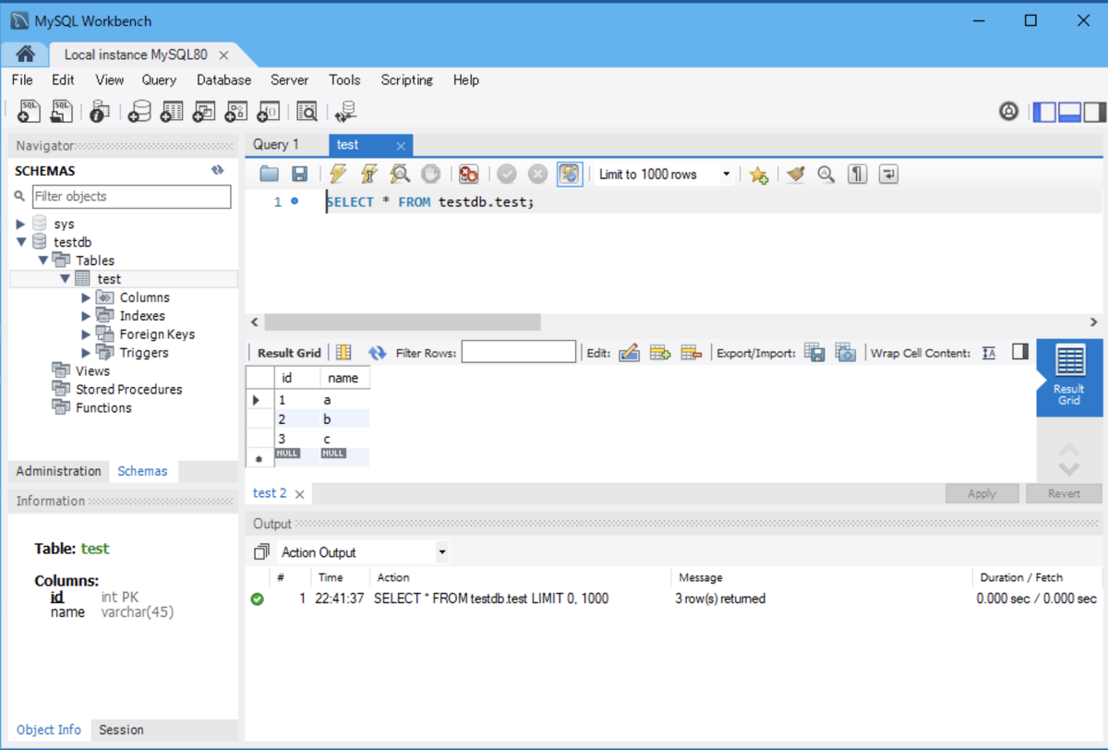Save the script with floppy icon
The height and width of the screenshot is (750, 1108).
[x=299, y=174]
